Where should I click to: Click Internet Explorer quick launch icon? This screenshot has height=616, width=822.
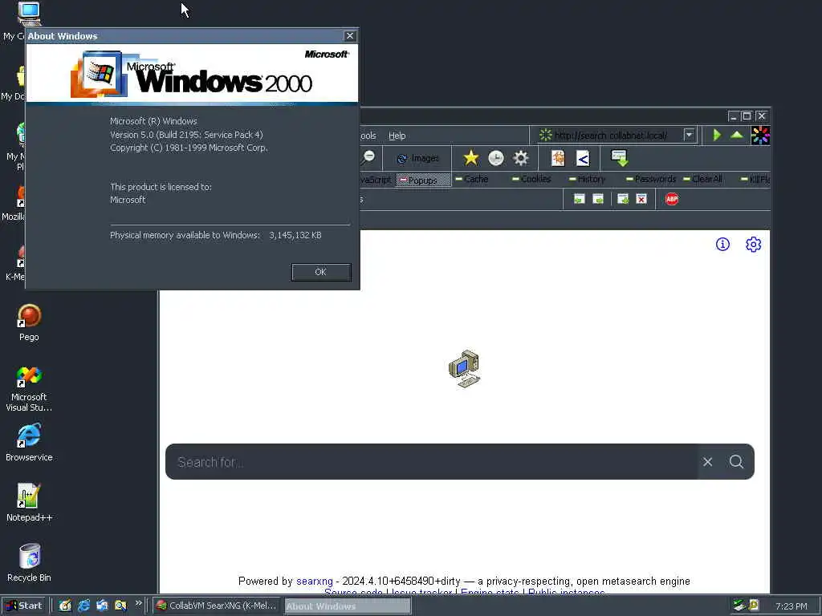coord(83,606)
